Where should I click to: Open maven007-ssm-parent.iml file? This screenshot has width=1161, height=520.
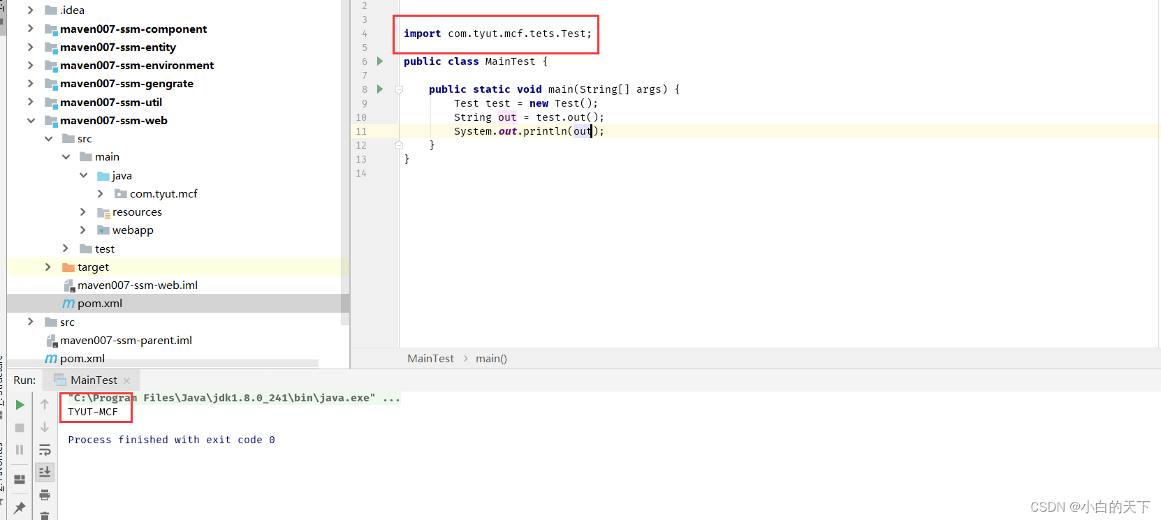point(126,340)
